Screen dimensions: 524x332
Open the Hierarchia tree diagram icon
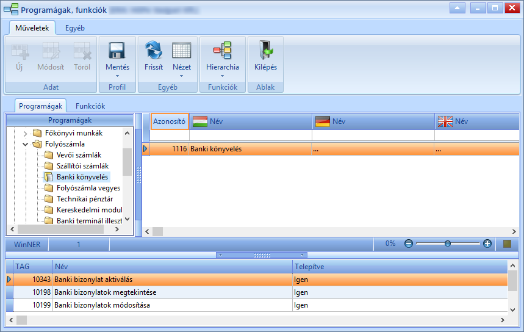coord(222,51)
